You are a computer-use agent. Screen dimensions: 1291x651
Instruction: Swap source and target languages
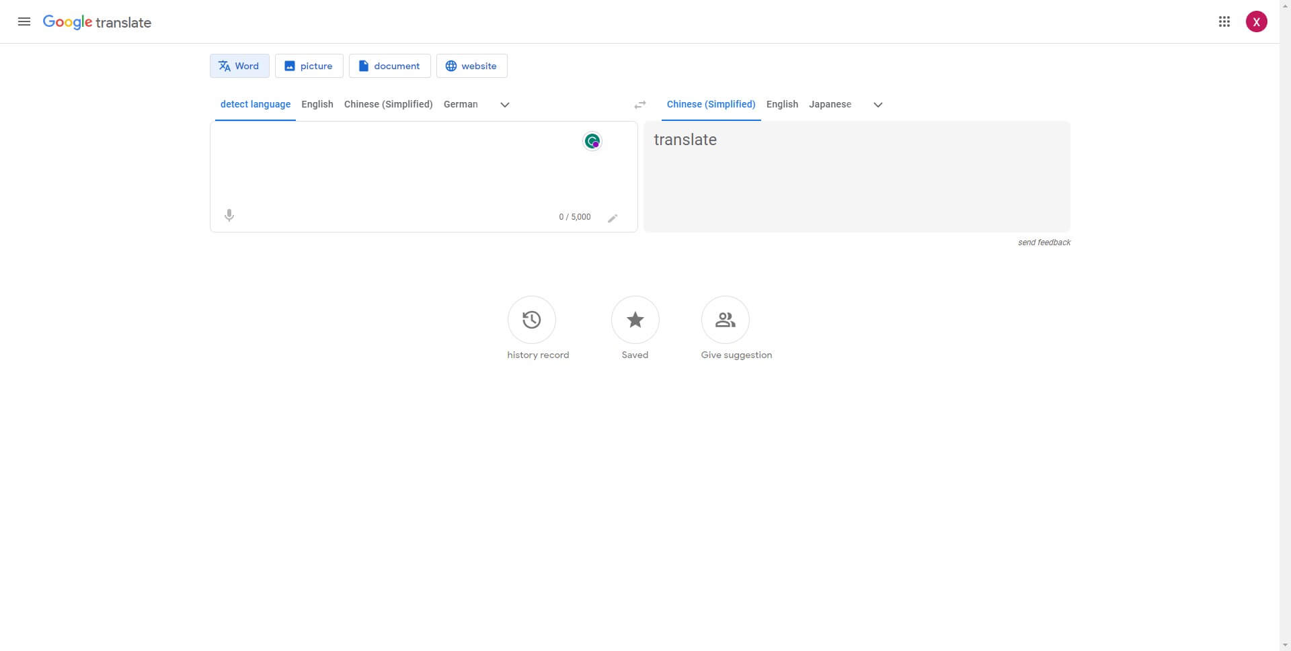tap(640, 105)
